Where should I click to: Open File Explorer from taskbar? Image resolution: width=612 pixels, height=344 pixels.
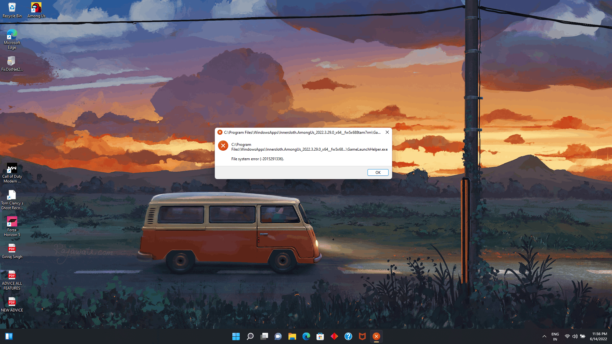click(x=292, y=336)
